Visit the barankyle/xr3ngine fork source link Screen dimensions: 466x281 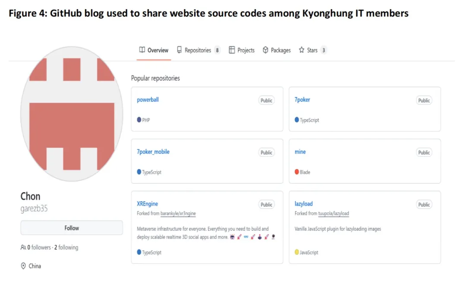point(178,214)
